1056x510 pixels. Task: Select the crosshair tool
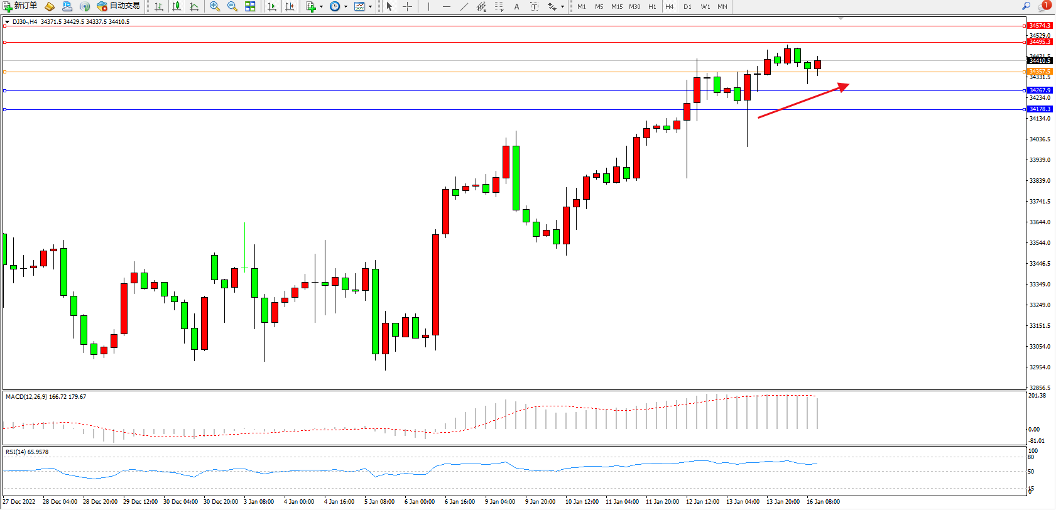tap(407, 6)
